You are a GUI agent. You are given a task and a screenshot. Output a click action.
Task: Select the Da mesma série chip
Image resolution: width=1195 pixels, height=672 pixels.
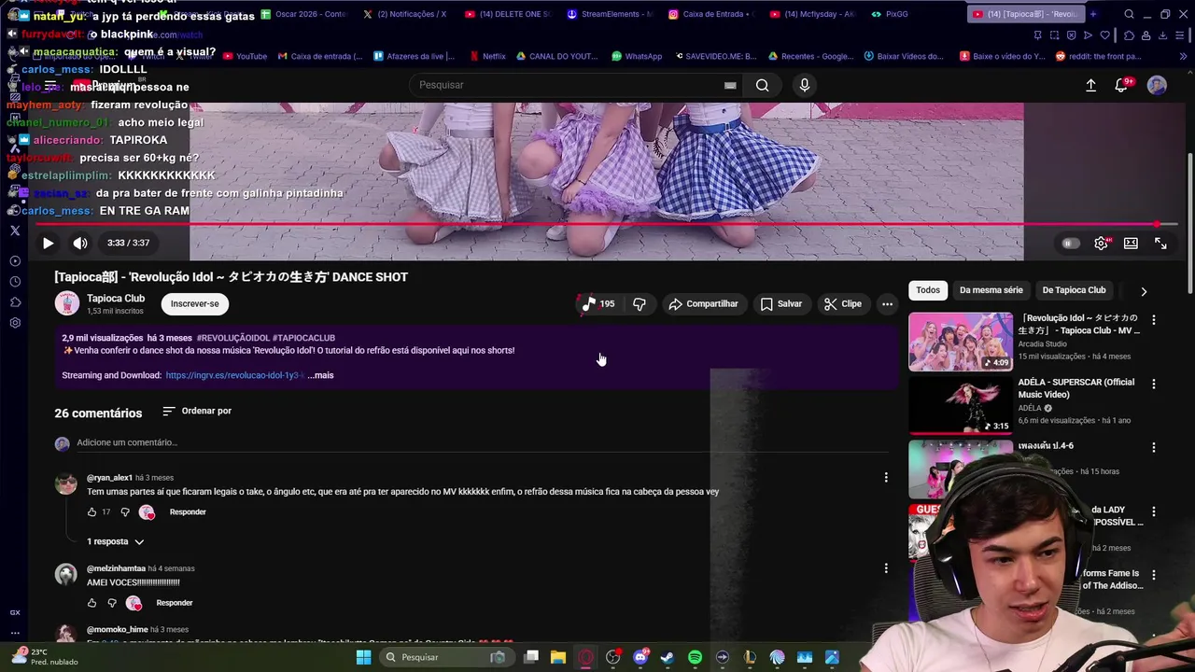click(991, 290)
